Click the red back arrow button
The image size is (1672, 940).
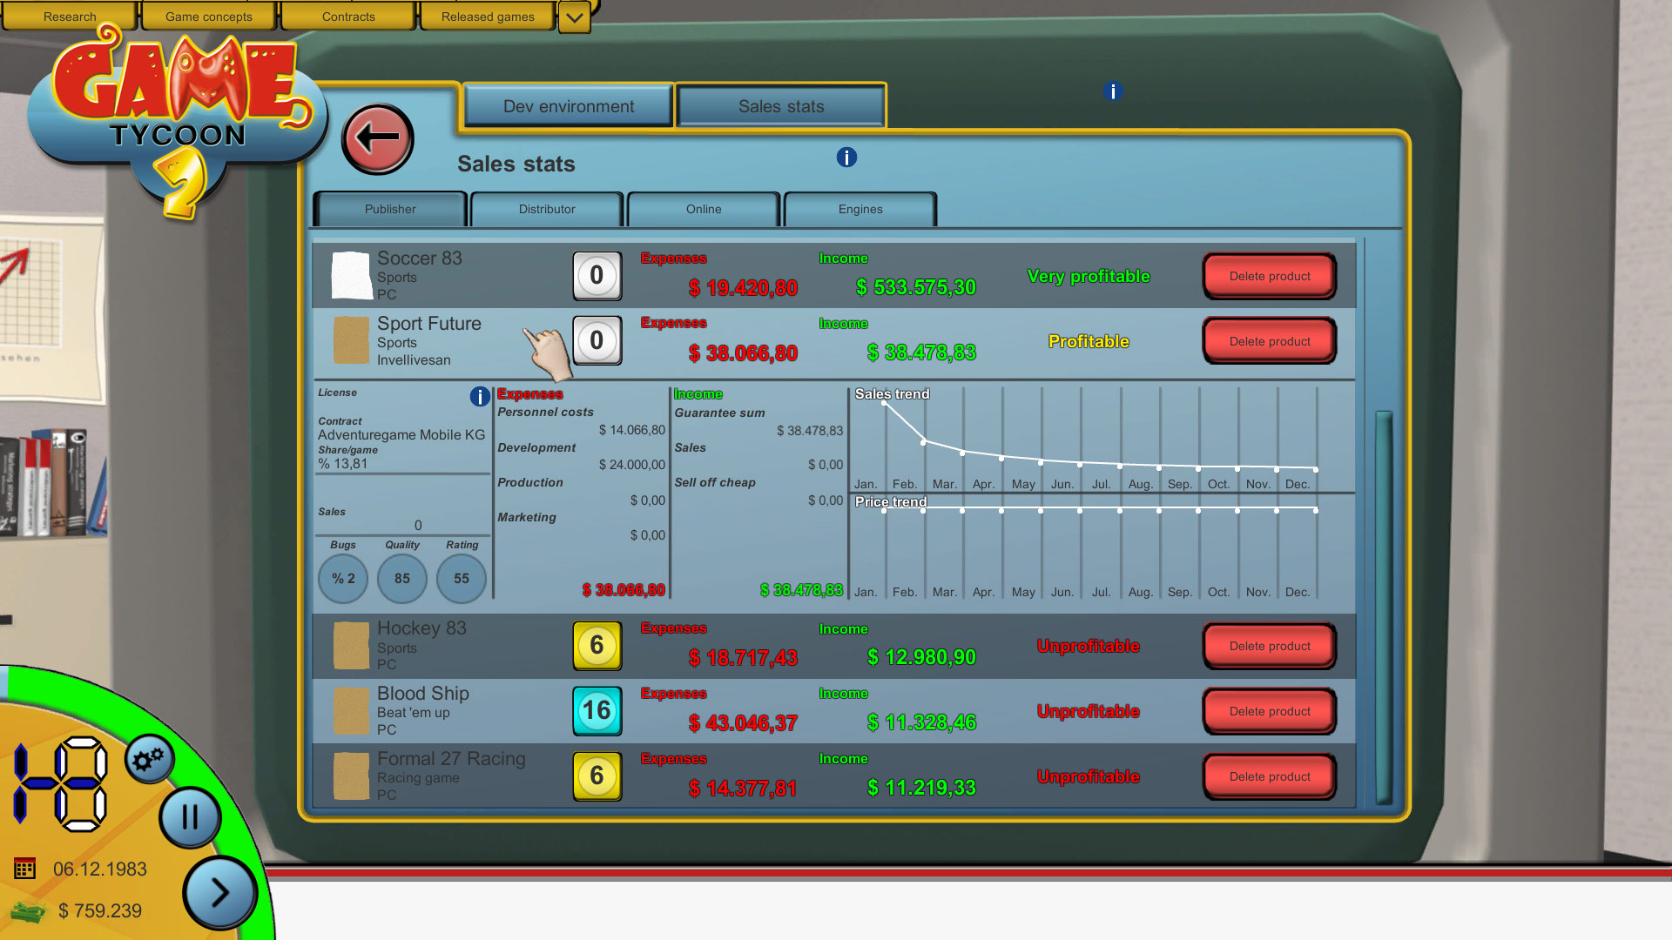coord(377,138)
